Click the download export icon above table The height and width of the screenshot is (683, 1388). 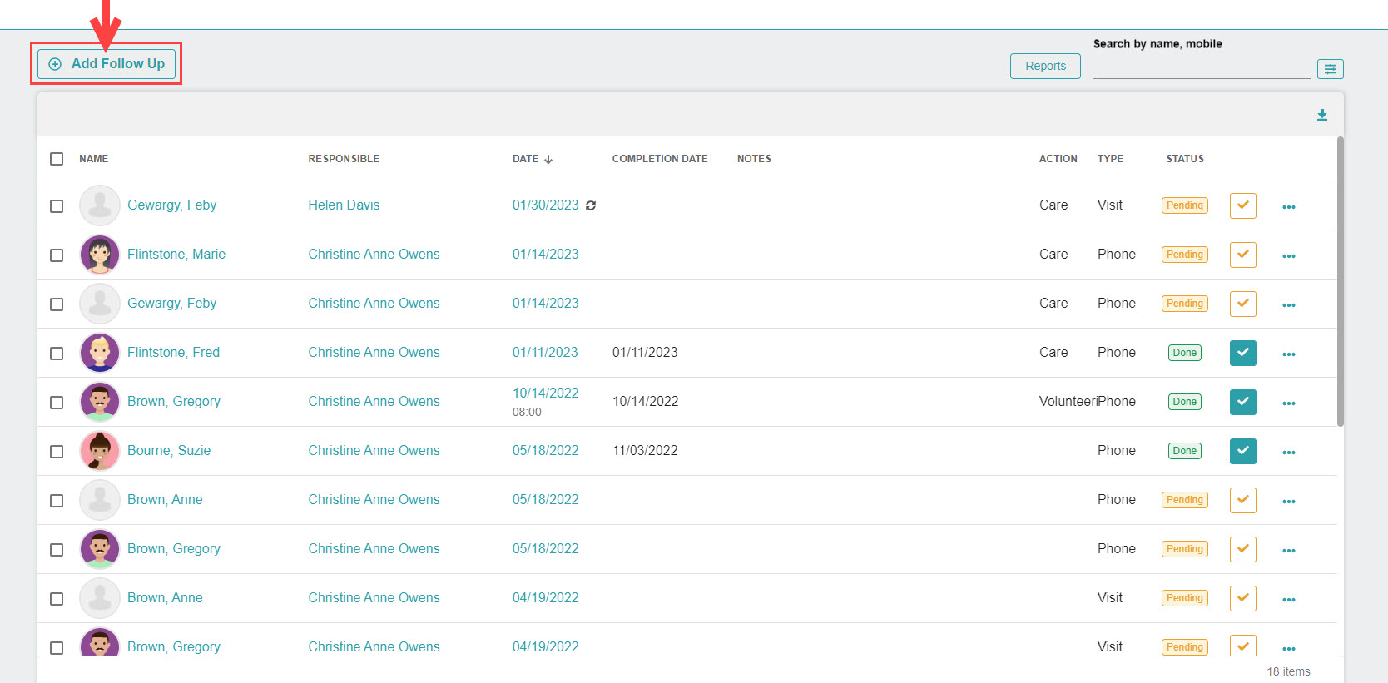(1321, 115)
